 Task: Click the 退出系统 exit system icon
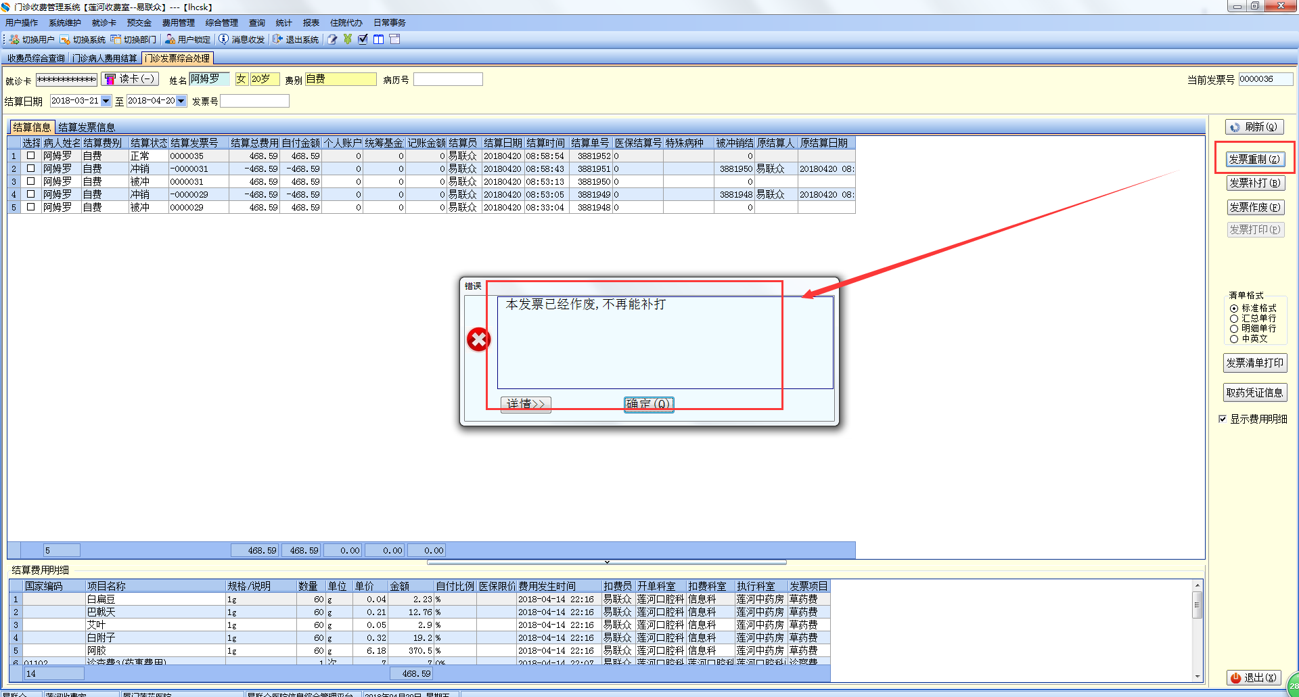click(277, 39)
